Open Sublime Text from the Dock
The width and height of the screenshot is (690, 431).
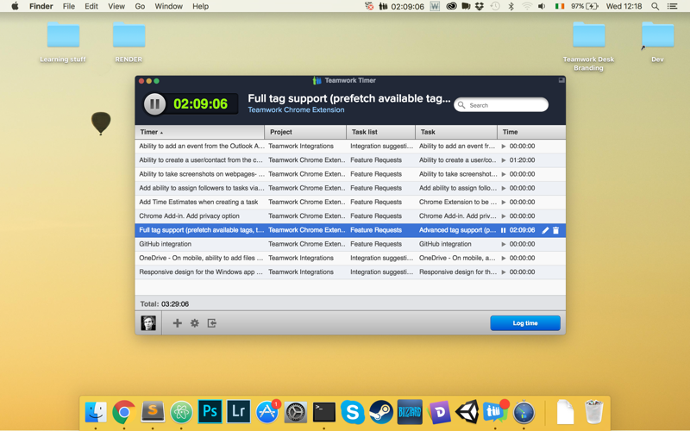(x=153, y=412)
